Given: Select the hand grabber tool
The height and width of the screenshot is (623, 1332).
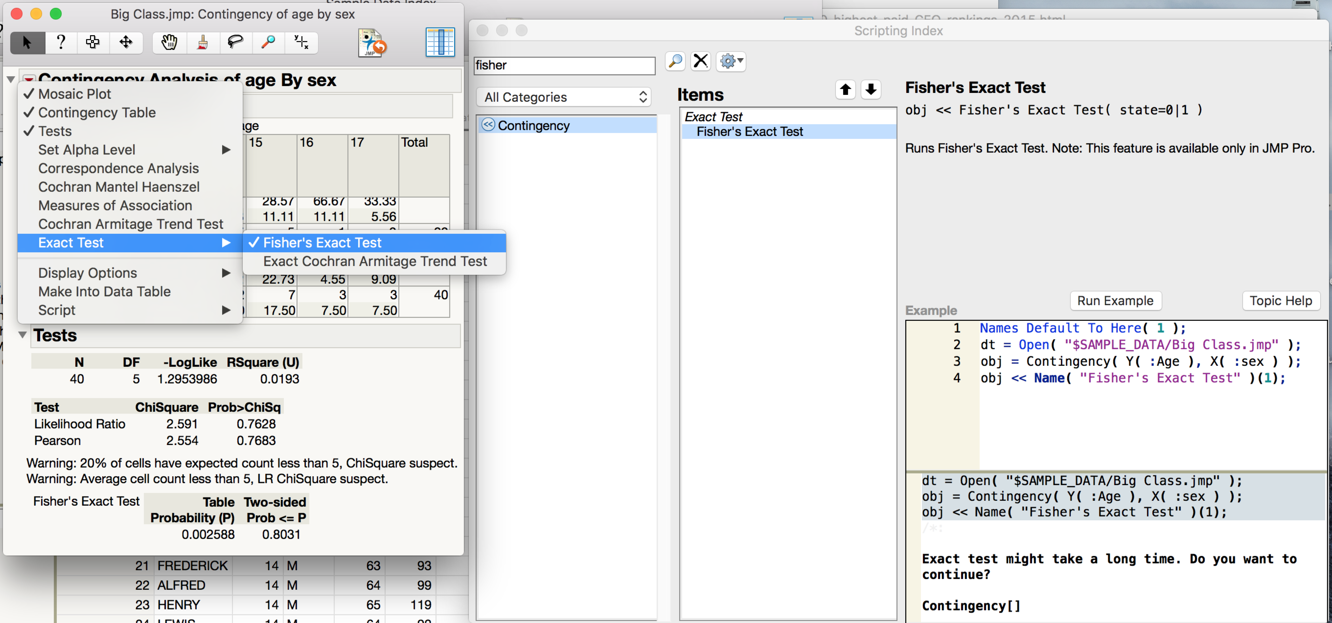Looking at the screenshot, I should 169,42.
